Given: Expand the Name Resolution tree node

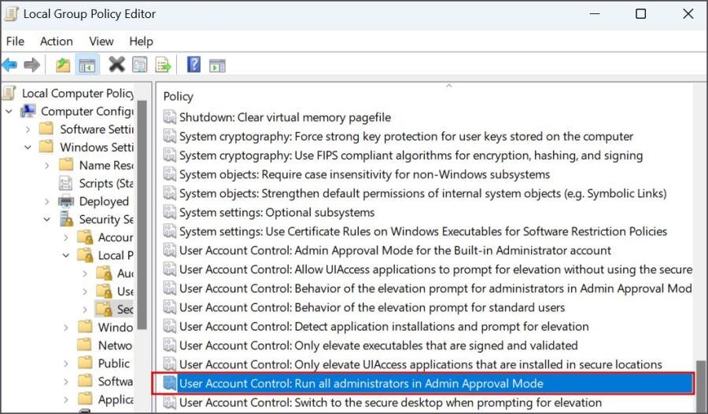Looking at the screenshot, I should coord(47,165).
